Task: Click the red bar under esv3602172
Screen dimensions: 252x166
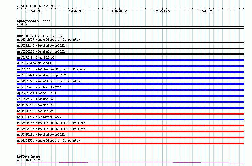Action: click(x=130, y=131)
